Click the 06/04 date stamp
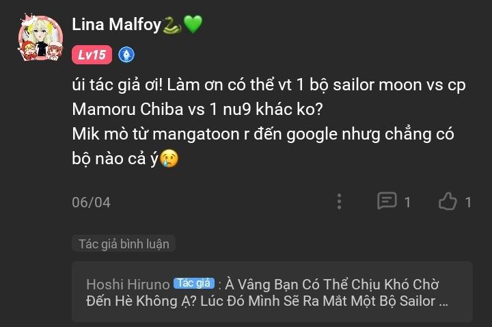The image size is (492, 327). (x=91, y=202)
